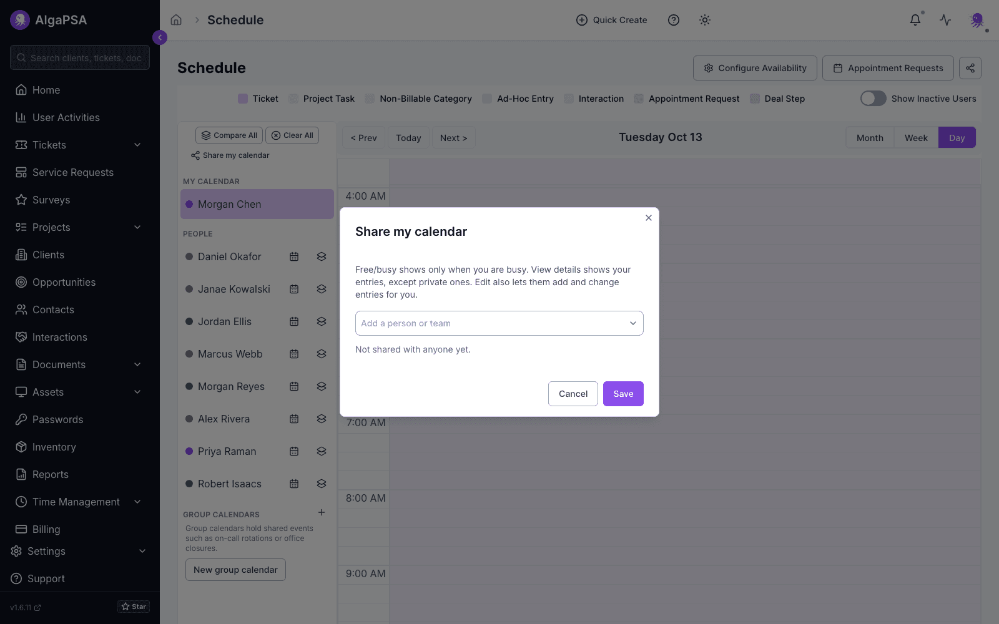The width and height of the screenshot is (999, 624).
Task: Open notifications bell
Action: click(915, 20)
